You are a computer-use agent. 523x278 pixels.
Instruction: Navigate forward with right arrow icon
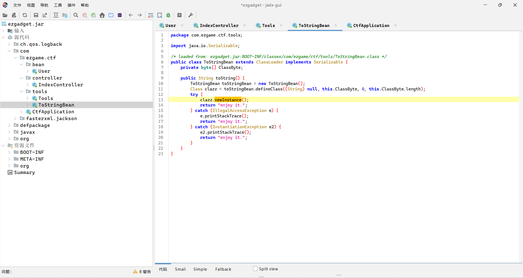140,15
